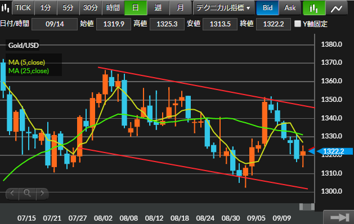Select the 日 daily timeframe

point(136,8)
